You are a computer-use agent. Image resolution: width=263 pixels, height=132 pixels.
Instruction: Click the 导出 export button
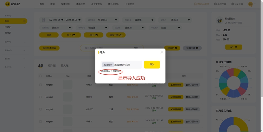point(94,35)
